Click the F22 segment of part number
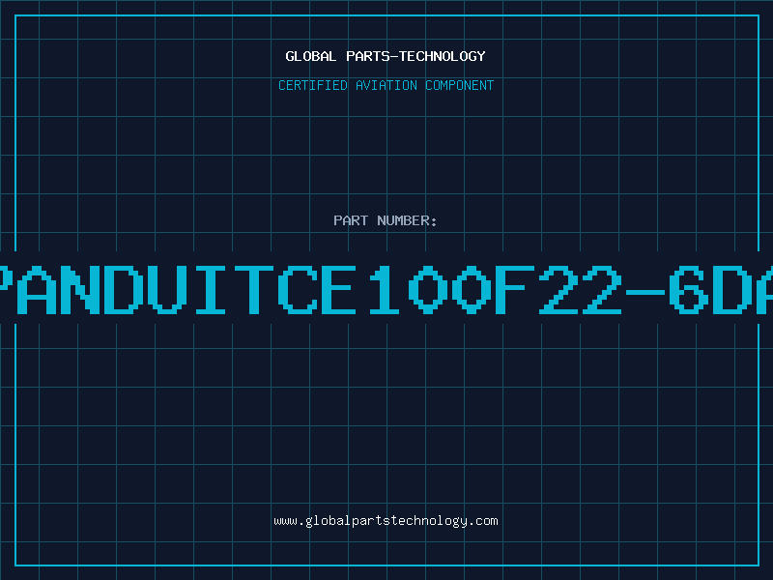This screenshot has height=580, width=773. pyautogui.click(x=559, y=290)
